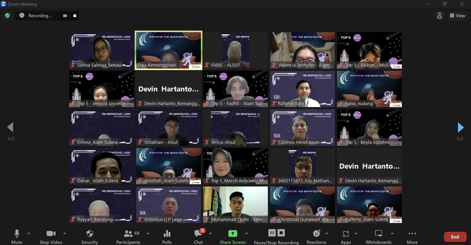Expand audio options arrow next to Mute
The image size is (471, 245).
pyautogui.click(x=29, y=234)
